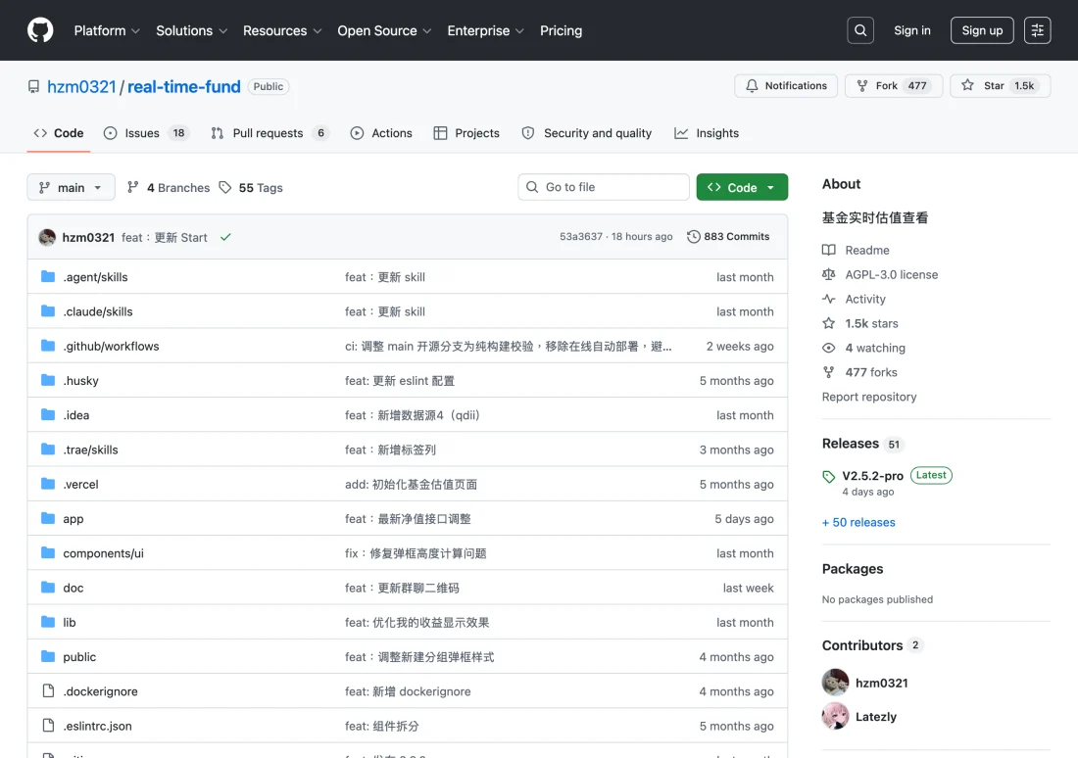Click the notifications bell icon

pyautogui.click(x=752, y=85)
